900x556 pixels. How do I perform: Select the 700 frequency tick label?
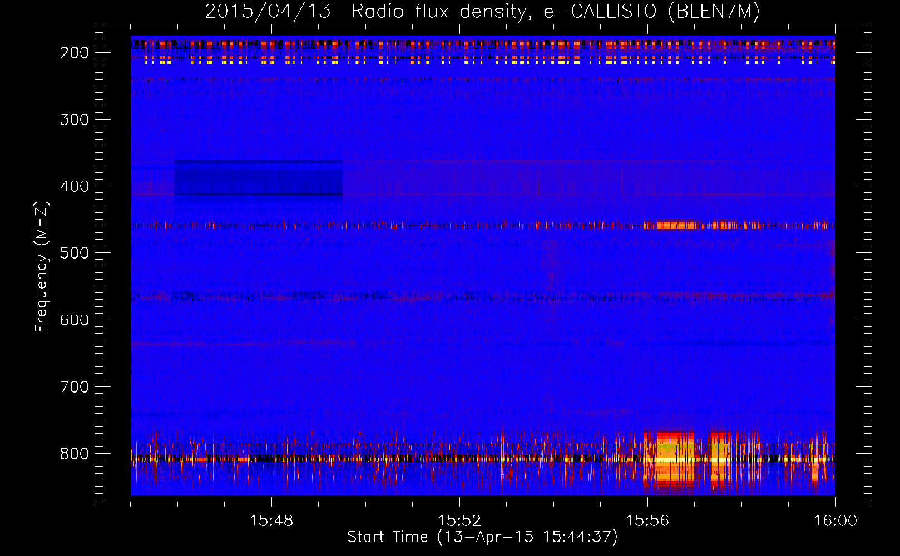pyautogui.click(x=75, y=386)
